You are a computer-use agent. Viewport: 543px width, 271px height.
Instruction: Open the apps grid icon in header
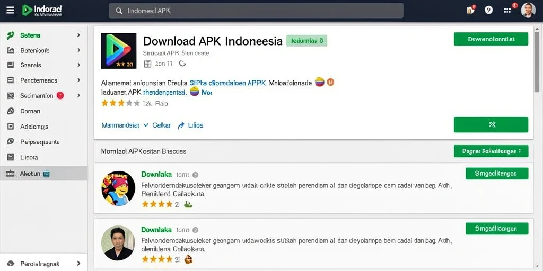(x=507, y=10)
